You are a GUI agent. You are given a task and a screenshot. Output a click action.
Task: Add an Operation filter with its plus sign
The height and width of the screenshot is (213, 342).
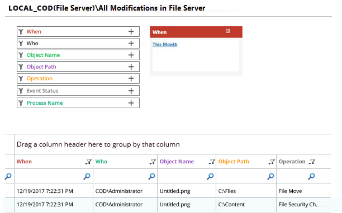click(131, 79)
